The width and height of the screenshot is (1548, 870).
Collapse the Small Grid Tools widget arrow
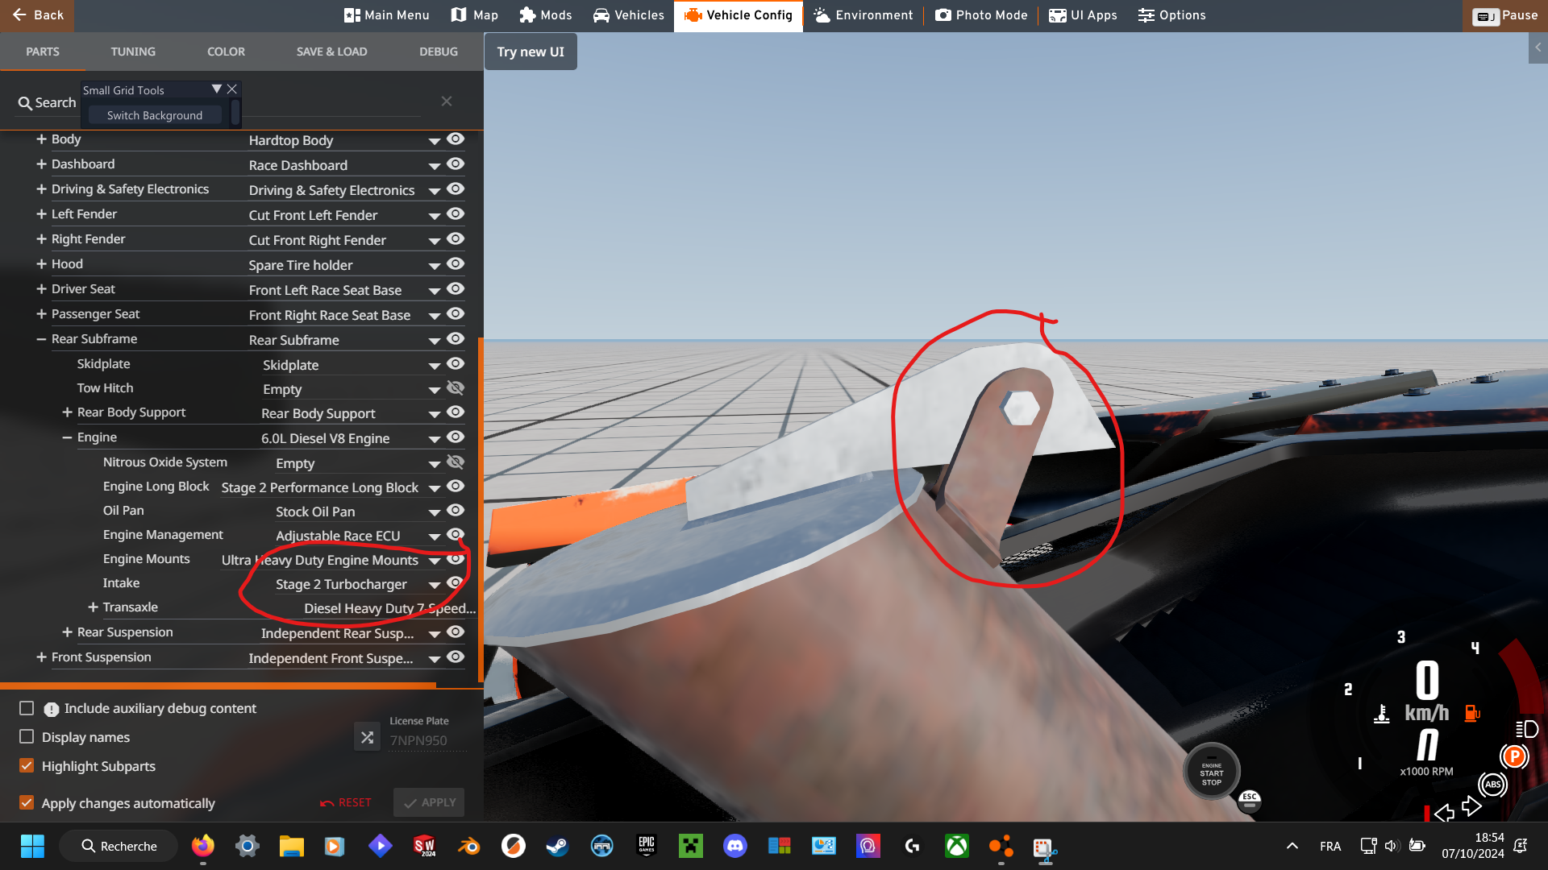pos(216,89)
